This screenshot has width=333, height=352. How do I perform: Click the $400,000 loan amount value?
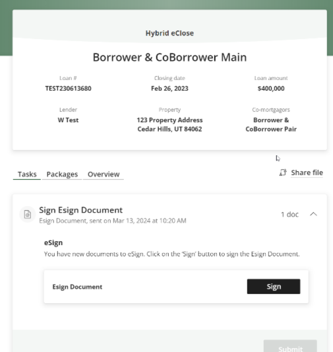pyautogui.click(x=271, y=88)
